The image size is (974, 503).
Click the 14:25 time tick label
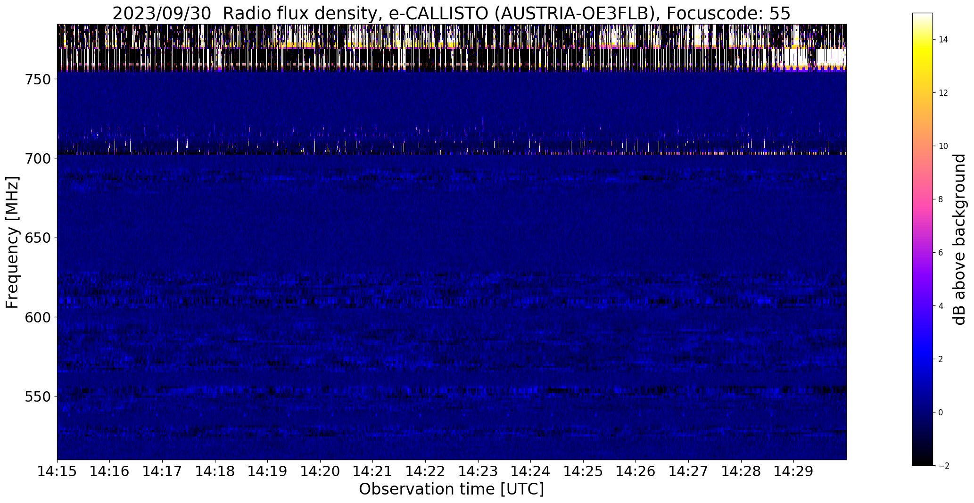pyautogui.click(x=584, y=471)
